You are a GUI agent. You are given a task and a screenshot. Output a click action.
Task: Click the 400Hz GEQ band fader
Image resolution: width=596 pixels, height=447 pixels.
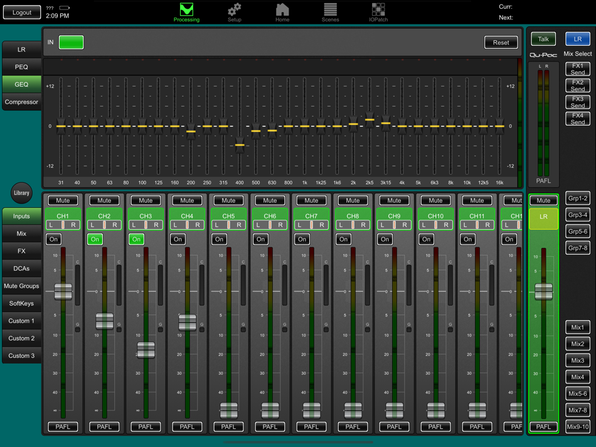[x=238, y=144]
